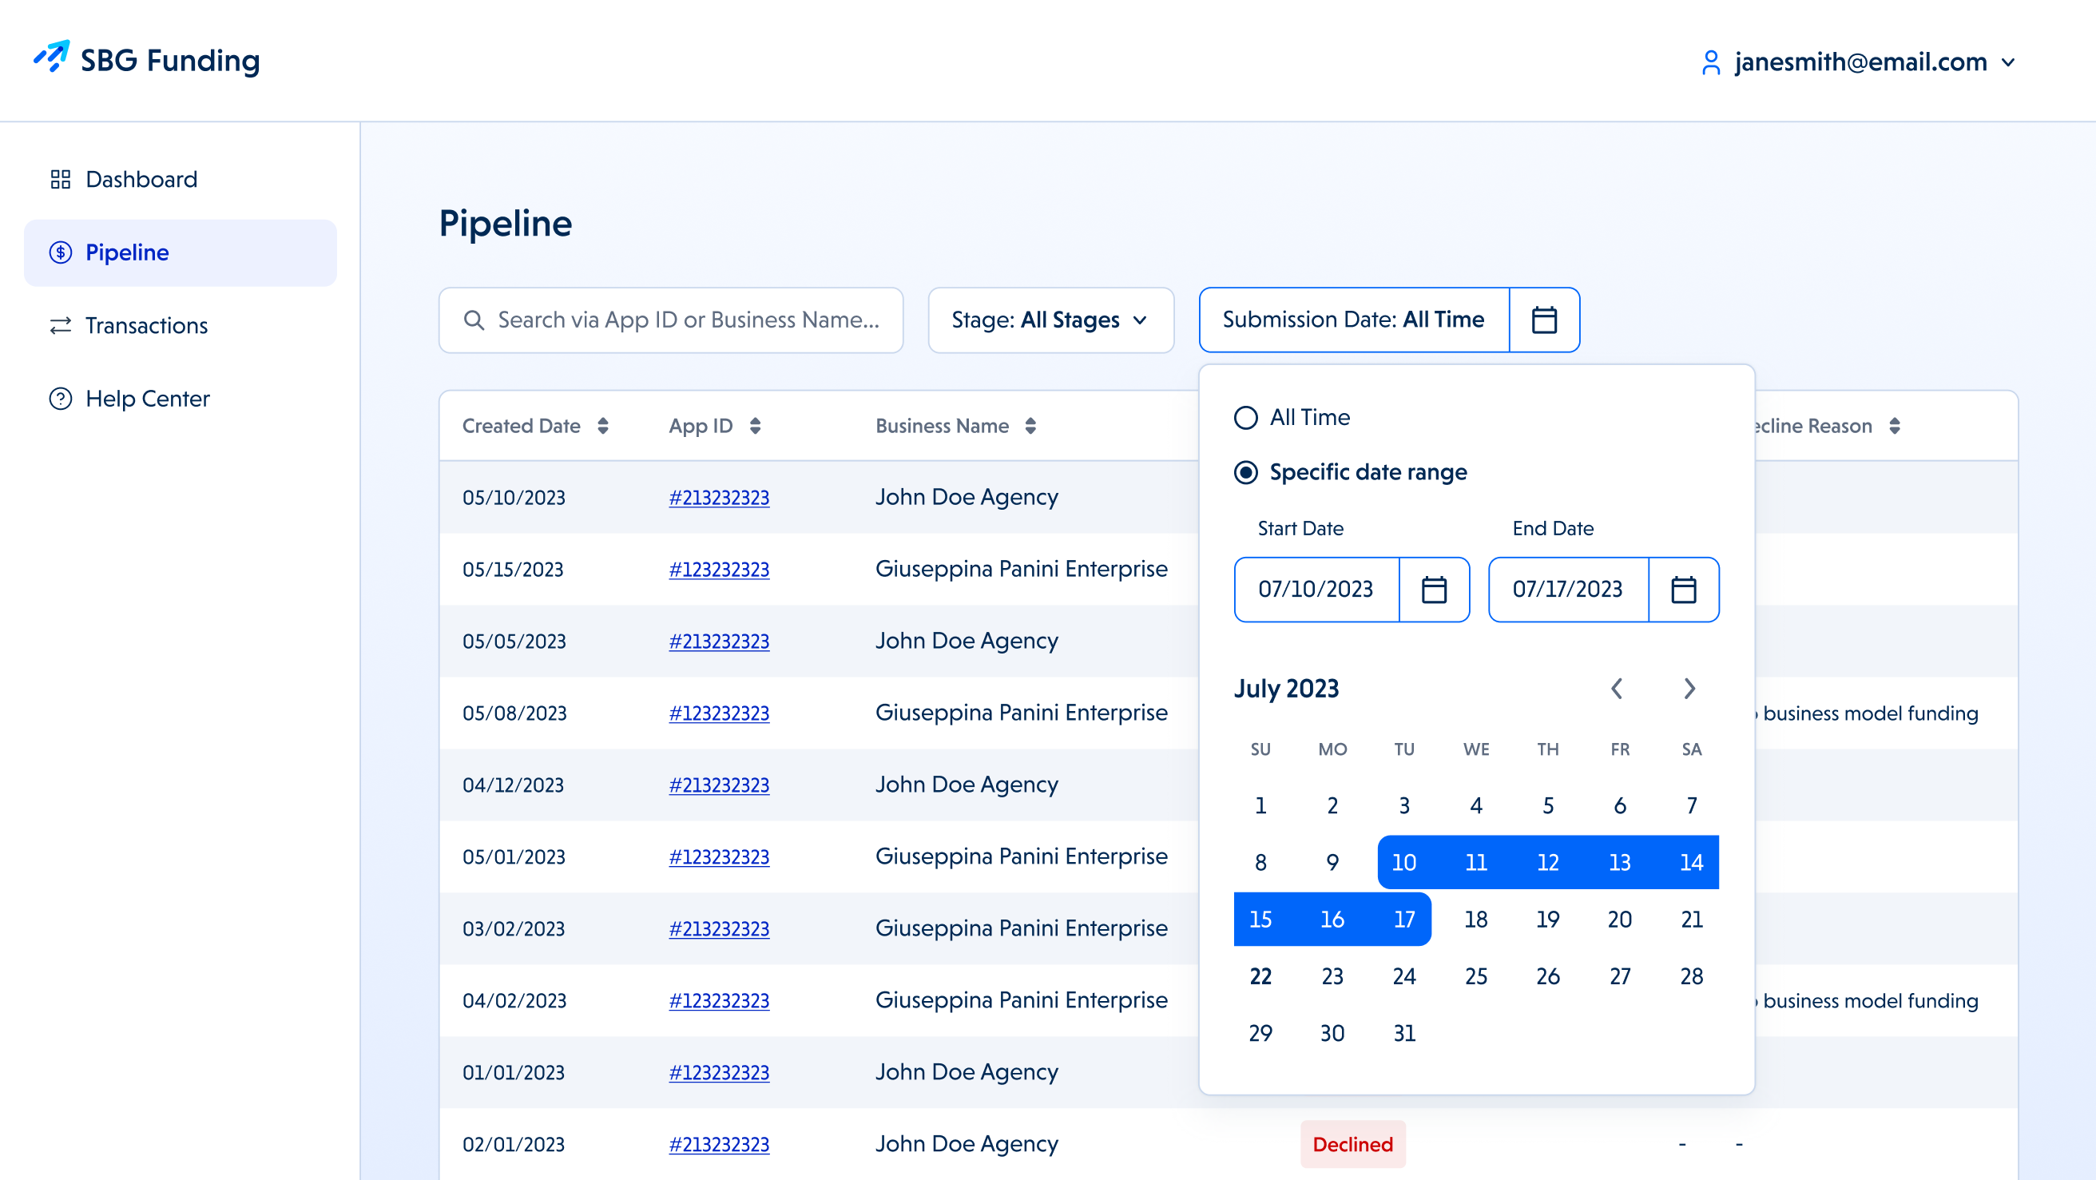Open App ID link in 05/10/2023 row

718,497
